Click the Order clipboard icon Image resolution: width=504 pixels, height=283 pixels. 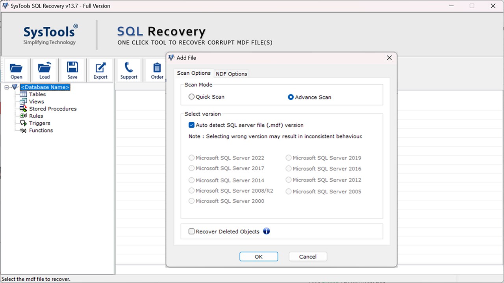tap(157, 67)
